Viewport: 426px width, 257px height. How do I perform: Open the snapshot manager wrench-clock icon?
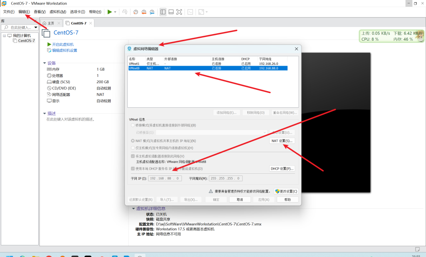[152, 12]
